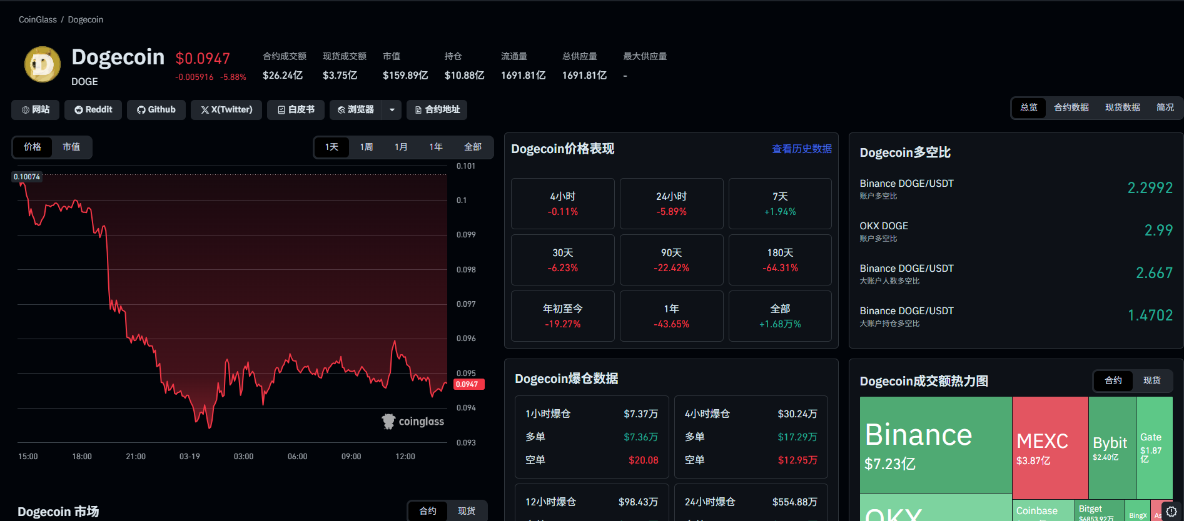1184x521 pixels.
Task: Open the X(Twitter) profile link
Action: pyautogui.click(x=226, y=110)
